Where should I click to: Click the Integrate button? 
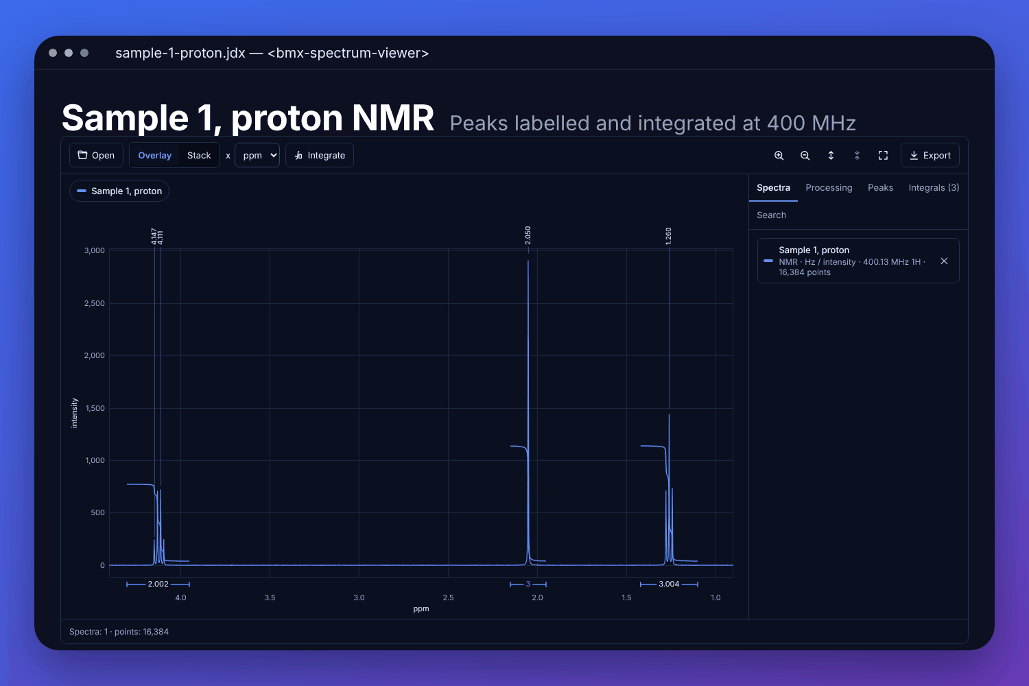(x=320, y=155)
